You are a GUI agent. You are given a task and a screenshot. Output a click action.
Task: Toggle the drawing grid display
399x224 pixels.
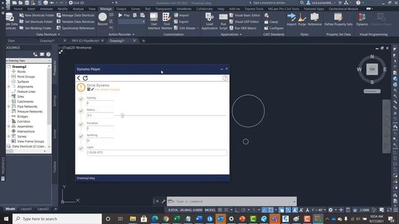220,210
